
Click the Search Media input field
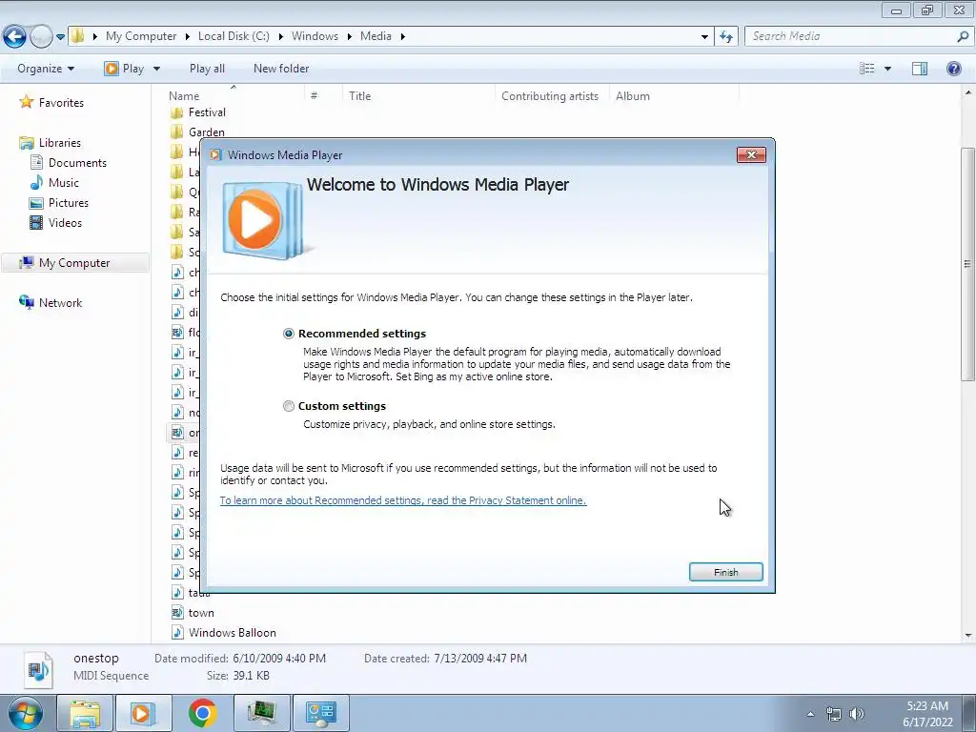[849, 36]
